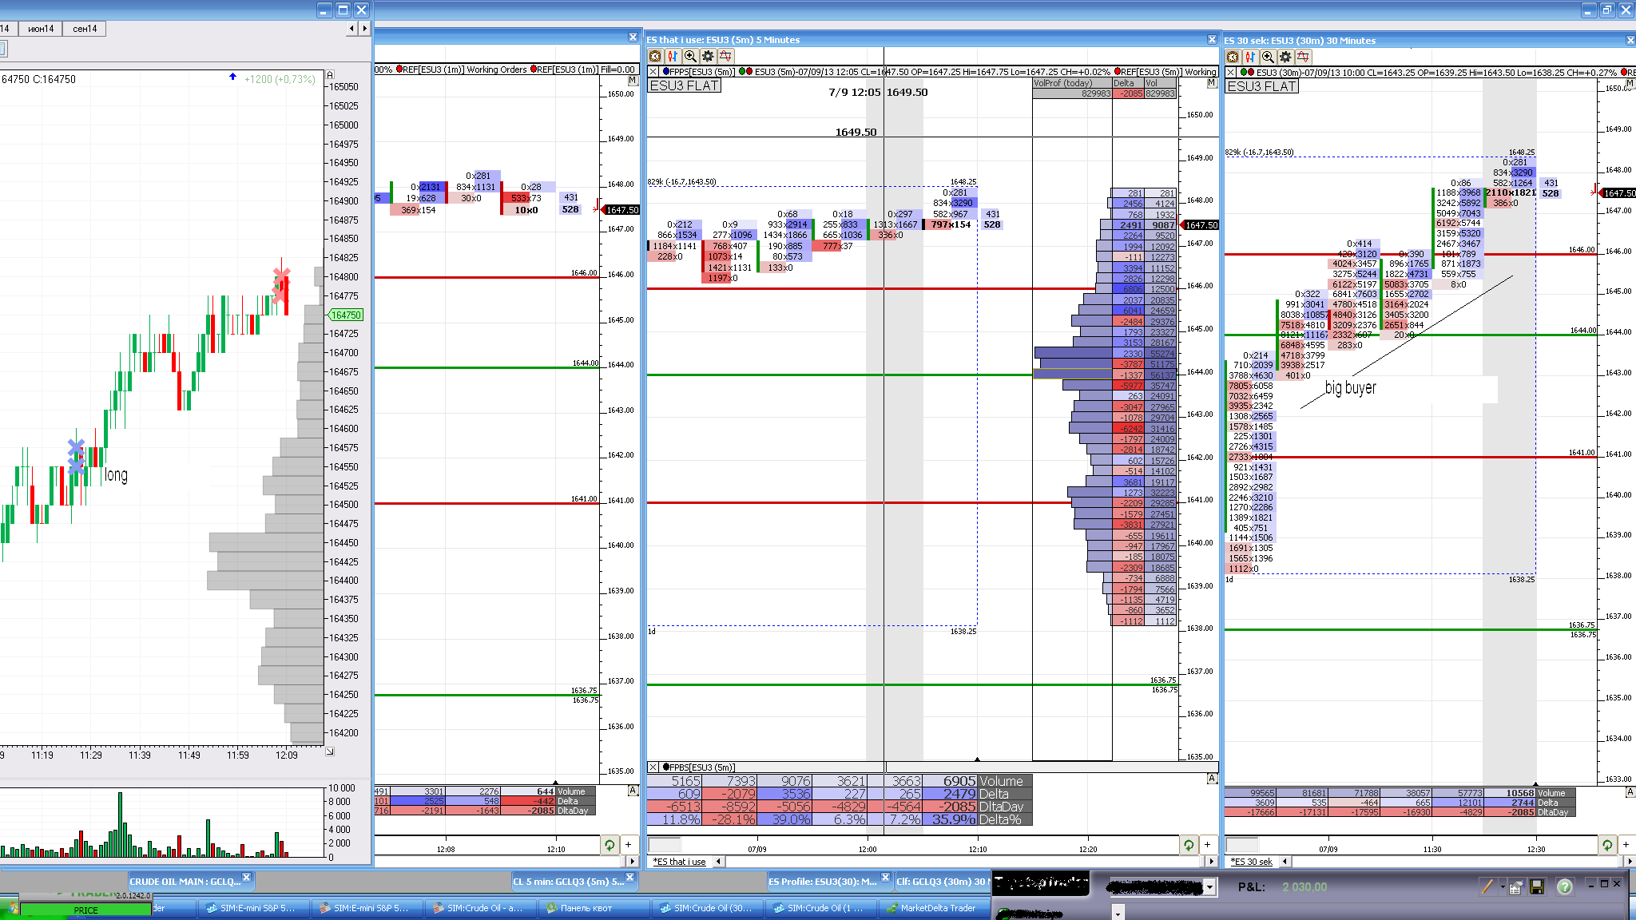Click the green PRICE button

click(85, 910)
